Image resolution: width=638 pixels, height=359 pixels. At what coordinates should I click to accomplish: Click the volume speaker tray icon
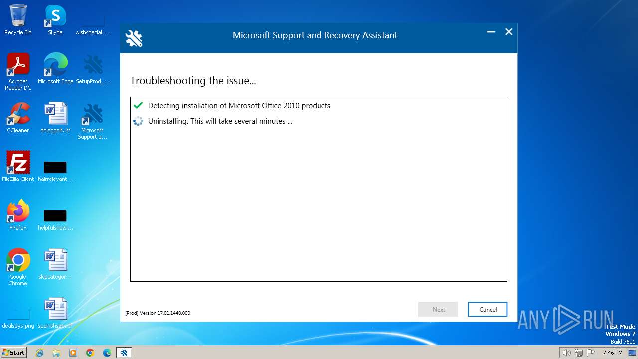coord(567,353)
